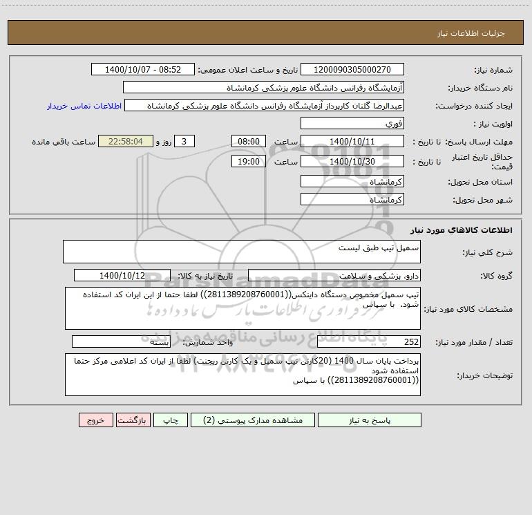Click the تاریخ نیاز به کالا label
Screen dimensions: 532x515
[205, 276]
